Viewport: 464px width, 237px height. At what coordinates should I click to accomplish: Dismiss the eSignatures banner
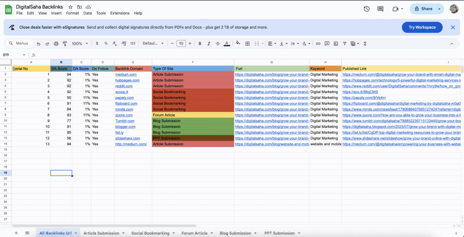coord(453,27)
